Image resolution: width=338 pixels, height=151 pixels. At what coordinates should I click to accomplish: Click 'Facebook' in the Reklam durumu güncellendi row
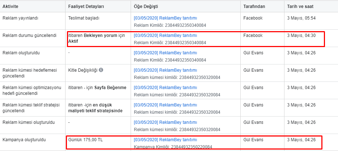253,35
